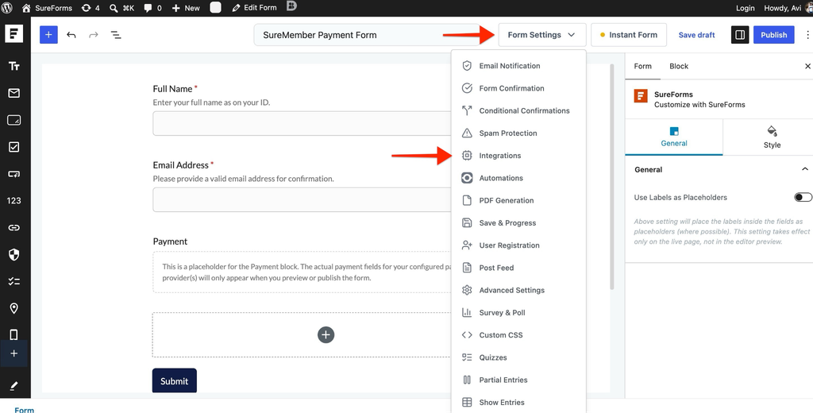Open Edit Form in admin bar
The height and width of the screenshot is (413, 813).
[254, 8]
